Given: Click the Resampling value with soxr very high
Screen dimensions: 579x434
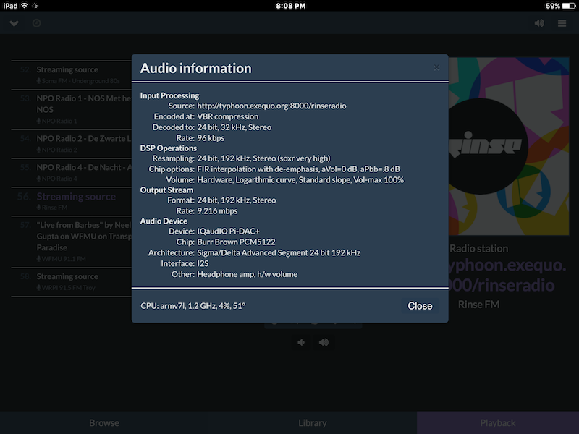Looking at the screenshot, I should pyautogui.click(x=263, y=158).
